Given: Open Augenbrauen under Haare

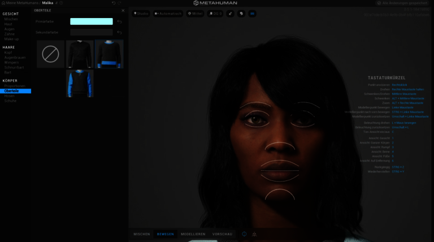Looking at the screenshot, I should [x=15, y=58].
